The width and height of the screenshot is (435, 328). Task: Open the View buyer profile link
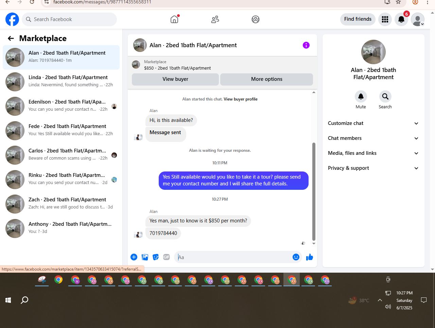click(241, 99)
